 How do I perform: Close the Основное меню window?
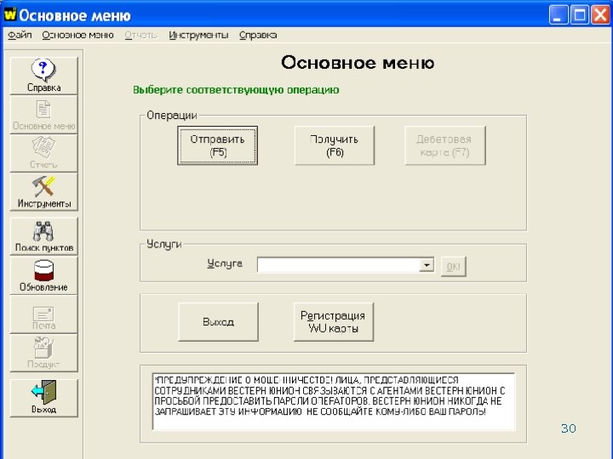(600, 15)
